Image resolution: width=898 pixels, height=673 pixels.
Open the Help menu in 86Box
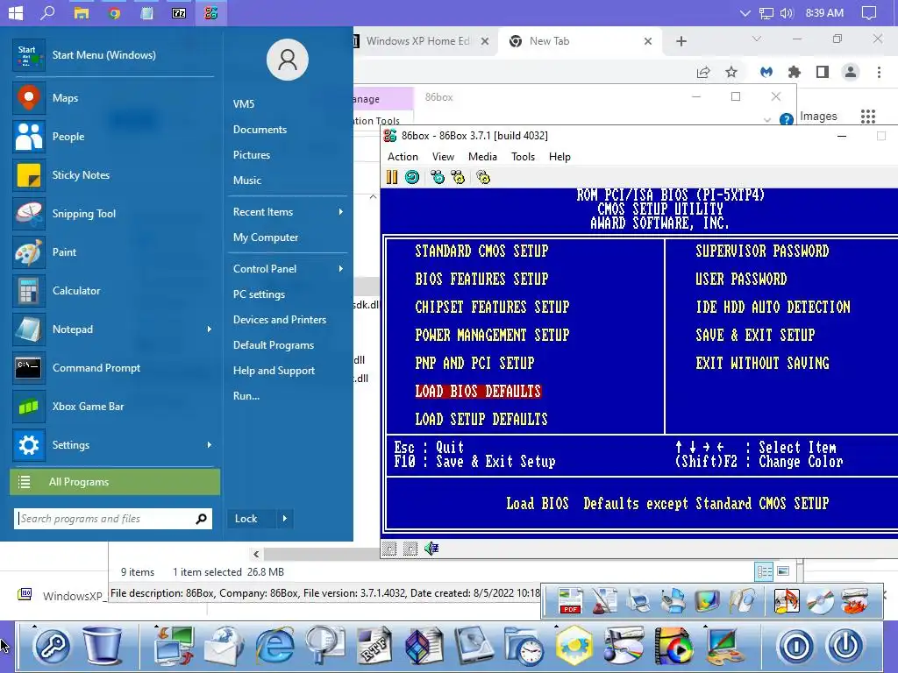[559, 157]
